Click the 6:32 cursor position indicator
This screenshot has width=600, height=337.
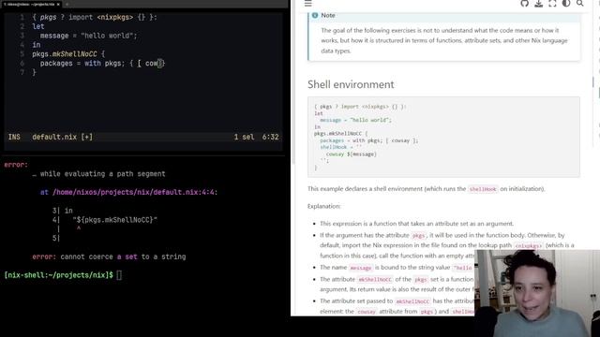(271, 137)
